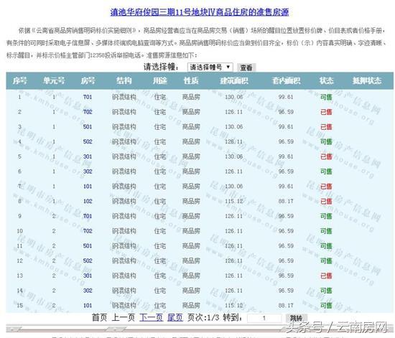The image size is (395, 338).
Task: Open room 101 in row 7
Action: pyautogui.click(x=88, y=187)
